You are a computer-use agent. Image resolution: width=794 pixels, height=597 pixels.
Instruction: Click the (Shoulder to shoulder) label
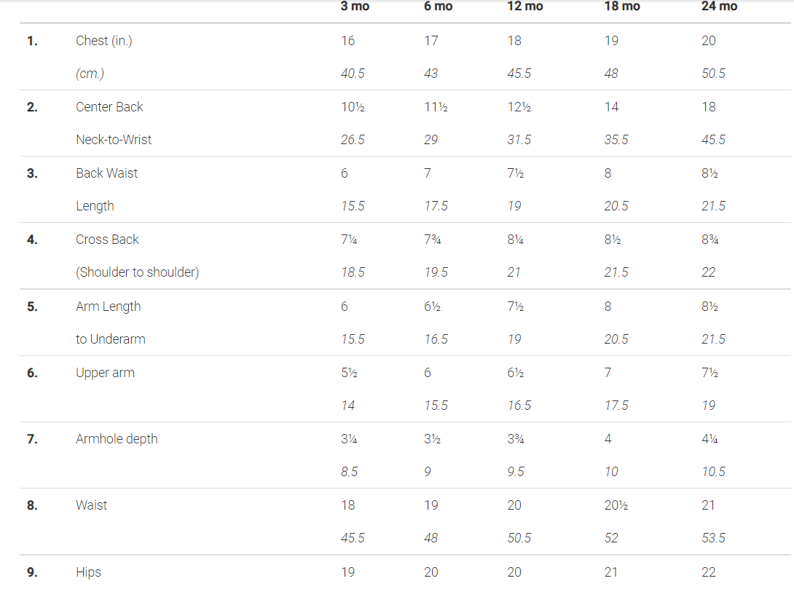pos(137,272)
